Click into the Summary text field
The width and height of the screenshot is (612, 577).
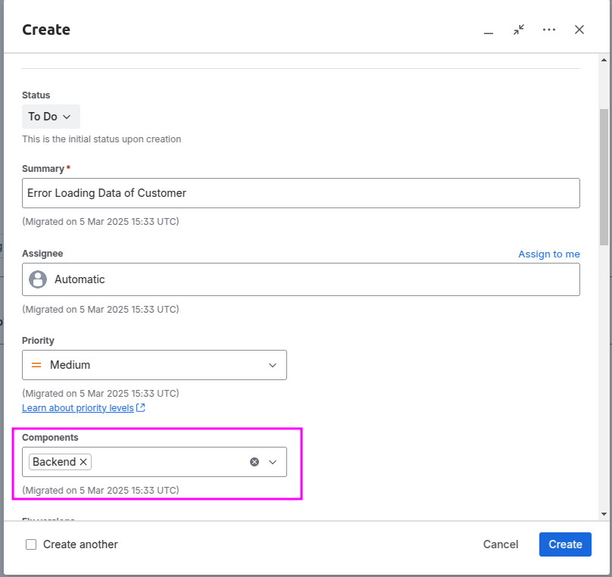pos(301,193)
